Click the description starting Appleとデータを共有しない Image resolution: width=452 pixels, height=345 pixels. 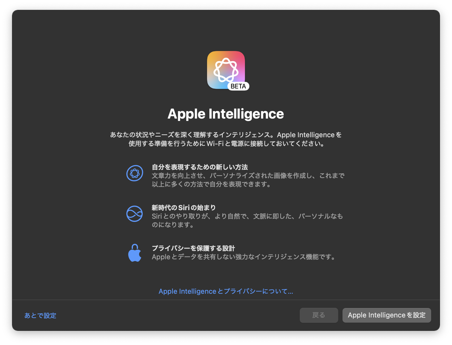[x=243, y=257]
